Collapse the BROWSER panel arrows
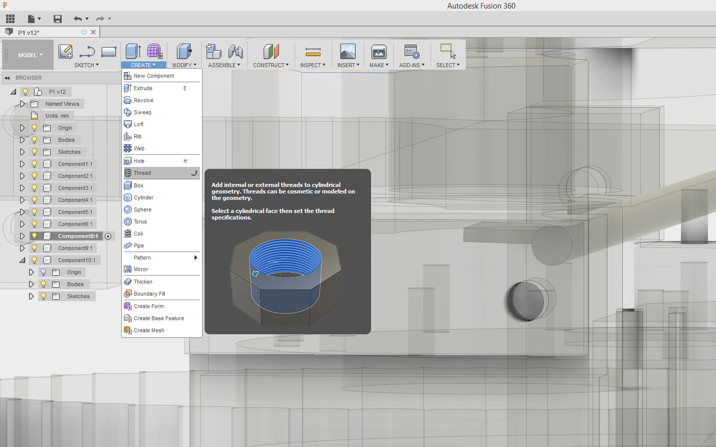The height and width of the screenshot is (447, 716). point(8,78)
